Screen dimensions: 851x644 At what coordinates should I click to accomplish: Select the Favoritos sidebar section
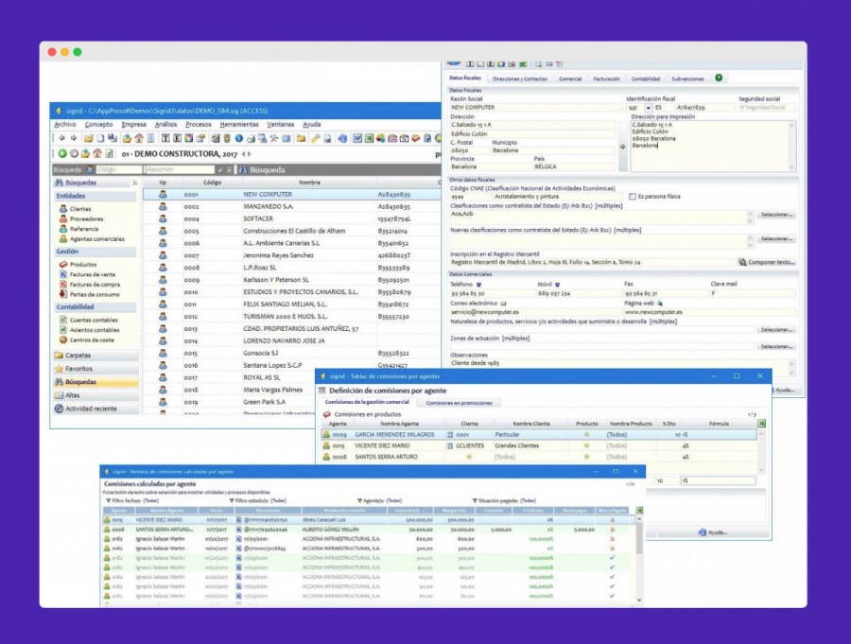pos(96,369)
